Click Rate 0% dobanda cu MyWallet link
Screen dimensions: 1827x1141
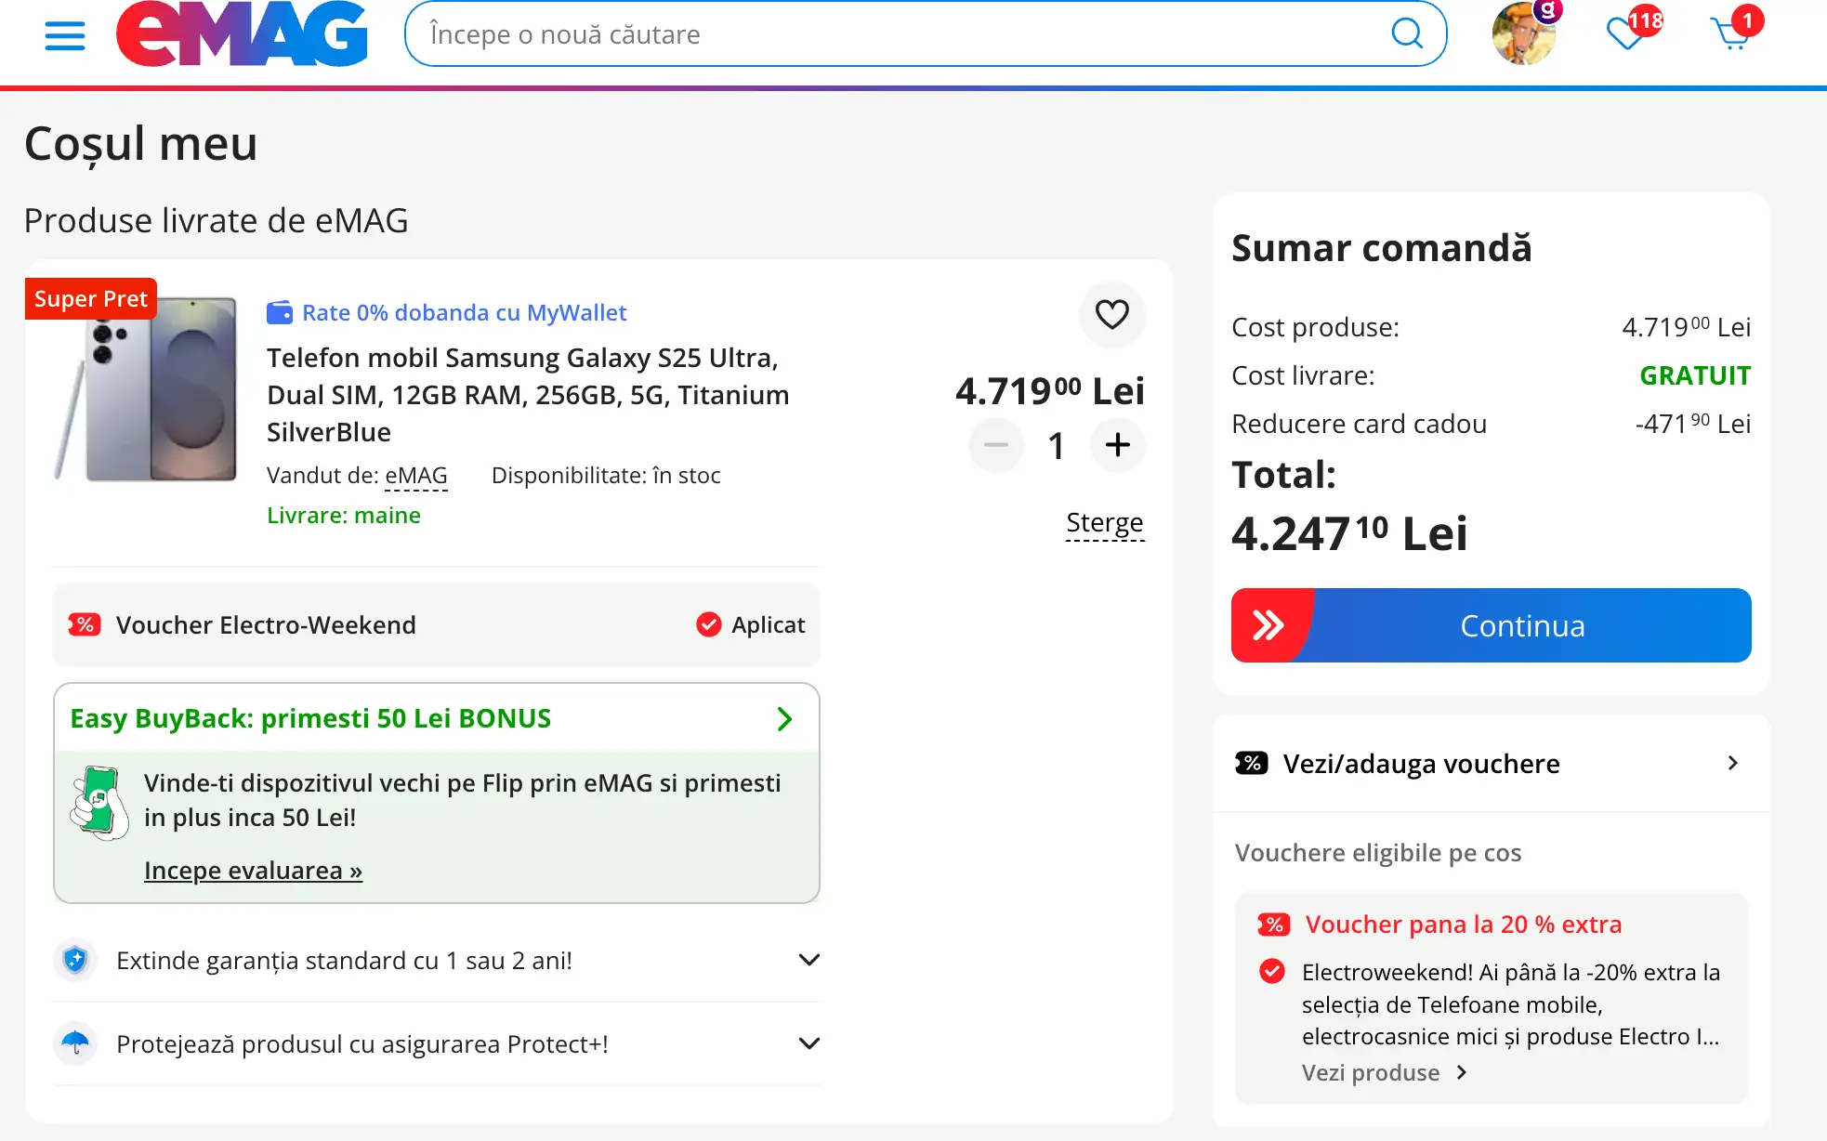(464, 313)
